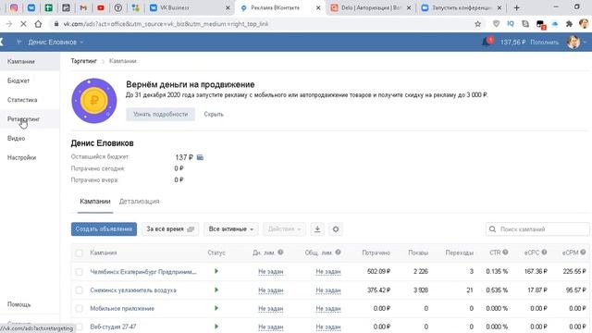Toggle status play icon for Снежинск campaign
This screenshot has width=592, height=333.
(216, 290)
